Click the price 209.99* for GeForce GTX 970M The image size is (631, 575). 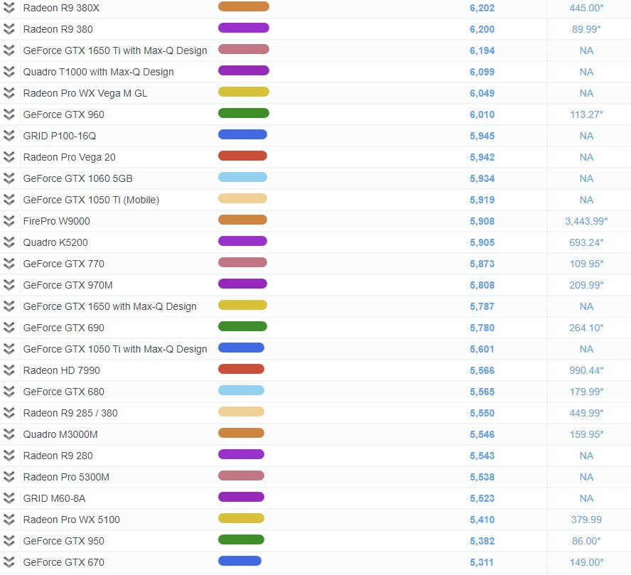tap(586, 285)
